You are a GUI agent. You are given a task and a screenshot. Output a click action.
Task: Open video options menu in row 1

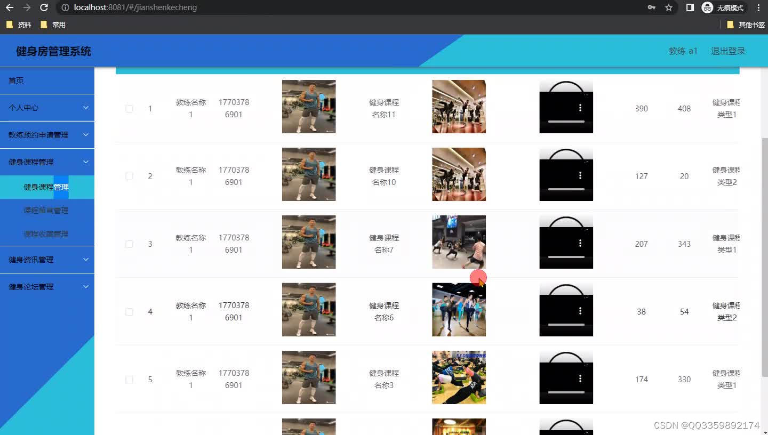(x=580, y=108)
